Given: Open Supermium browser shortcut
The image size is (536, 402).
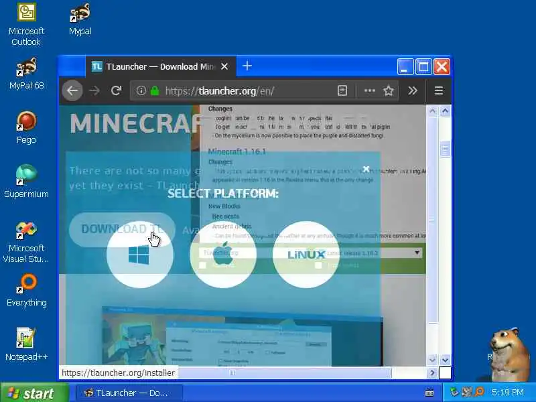Looking at the screenshot, I should [26, 182].
